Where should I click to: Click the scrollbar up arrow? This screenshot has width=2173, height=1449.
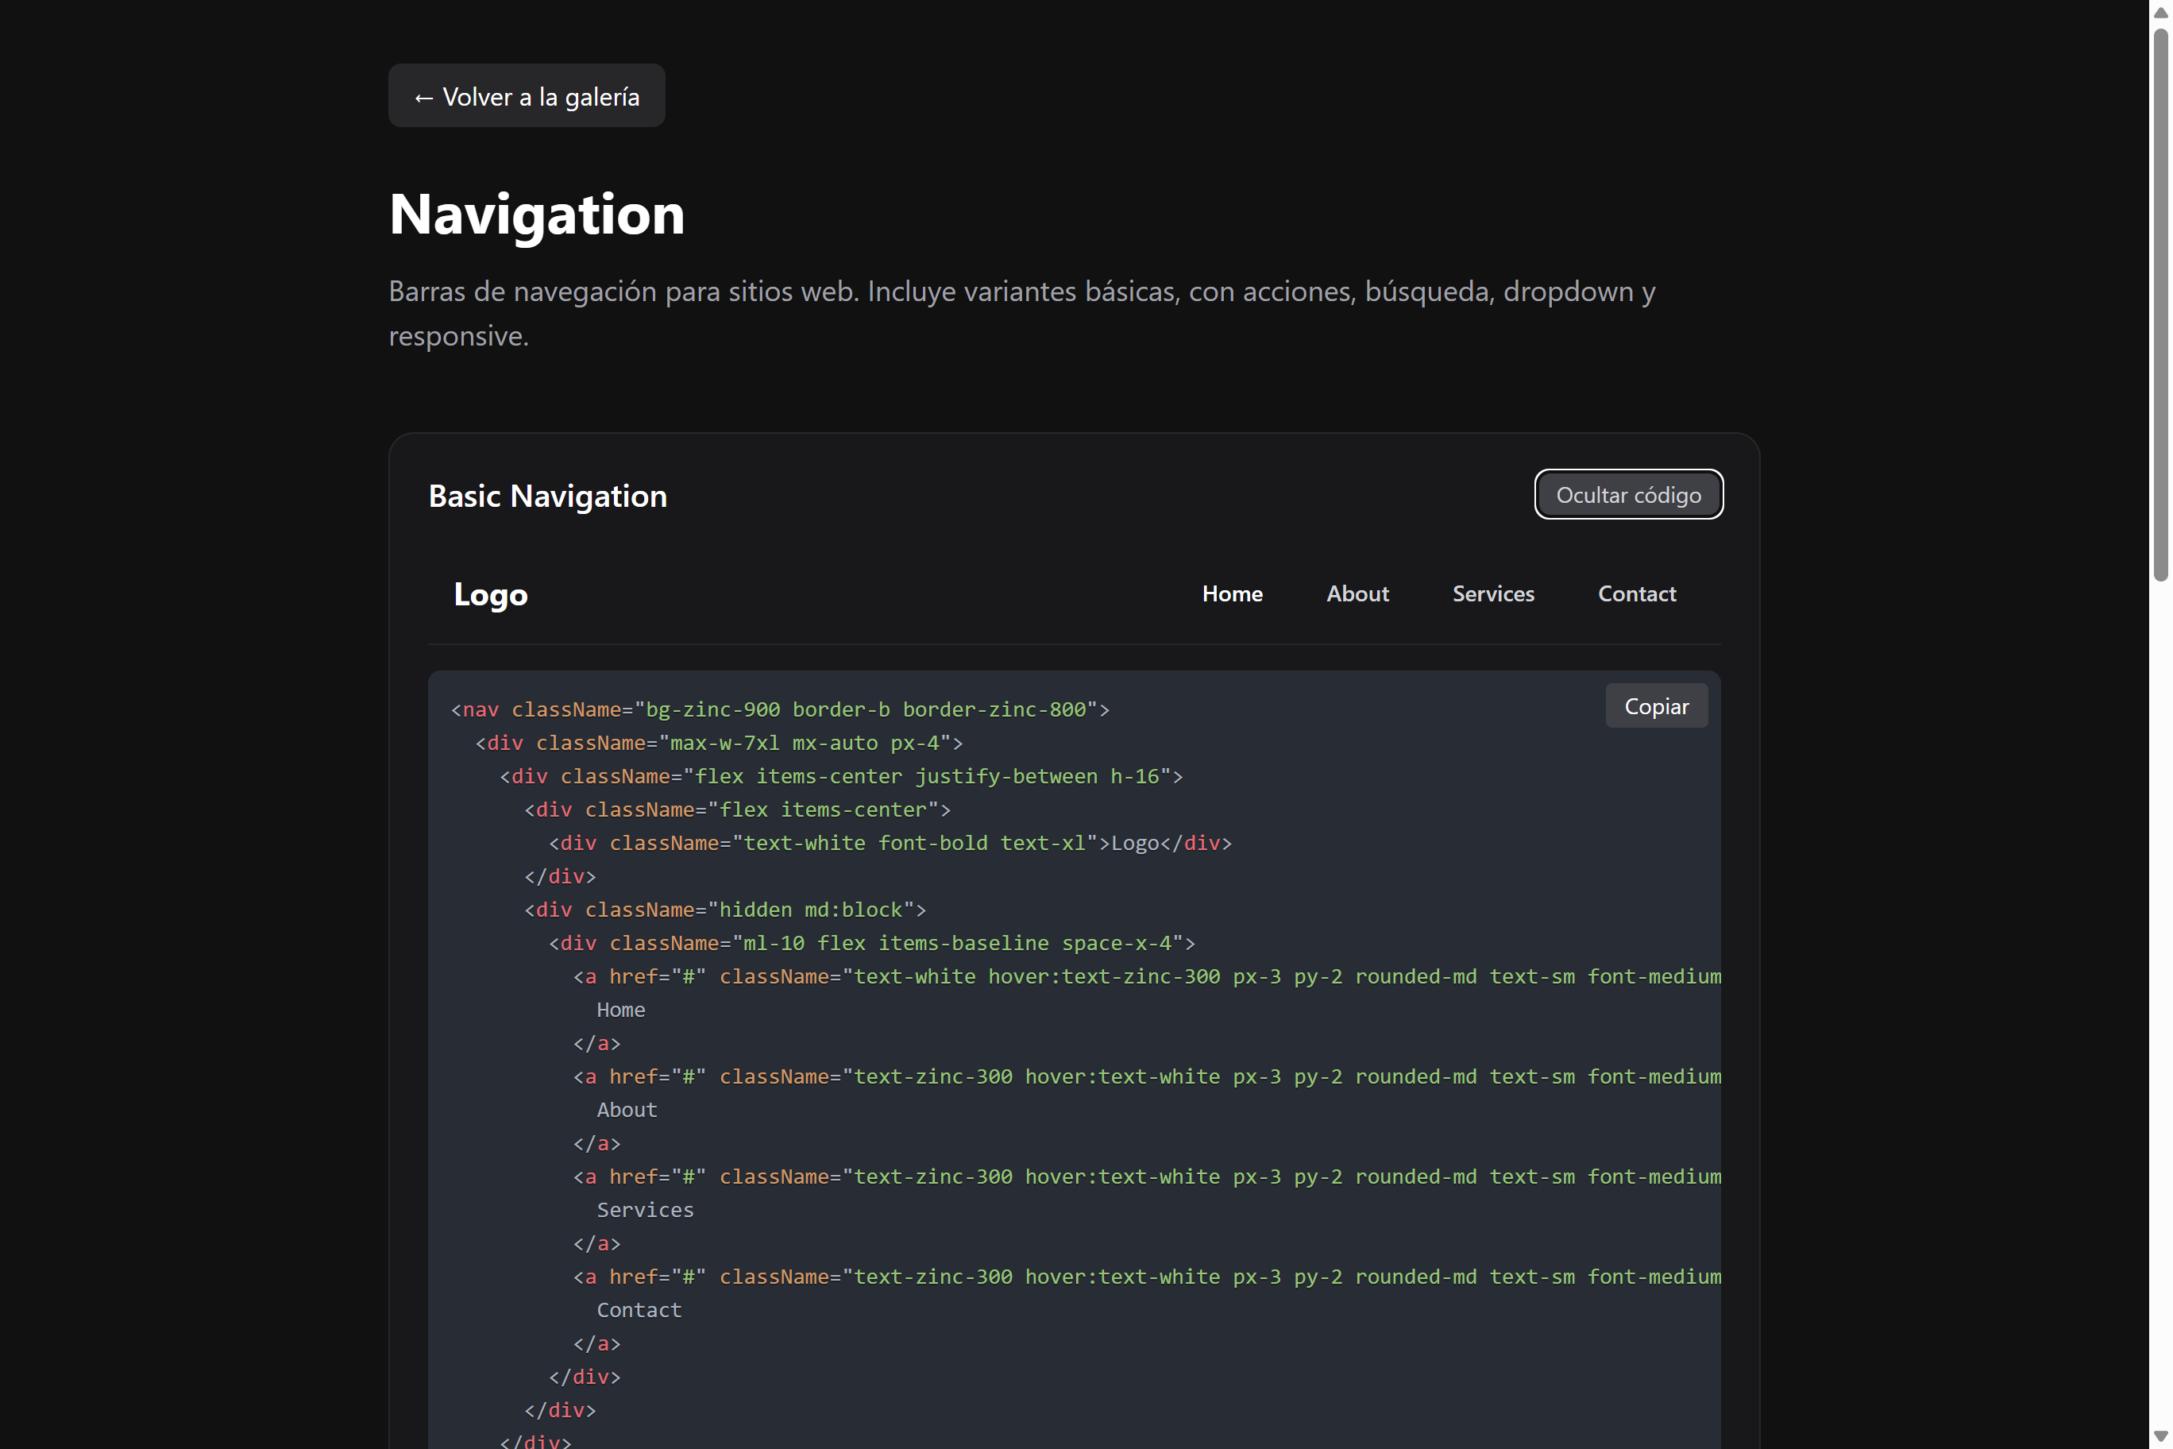[x=2160, y=12]
